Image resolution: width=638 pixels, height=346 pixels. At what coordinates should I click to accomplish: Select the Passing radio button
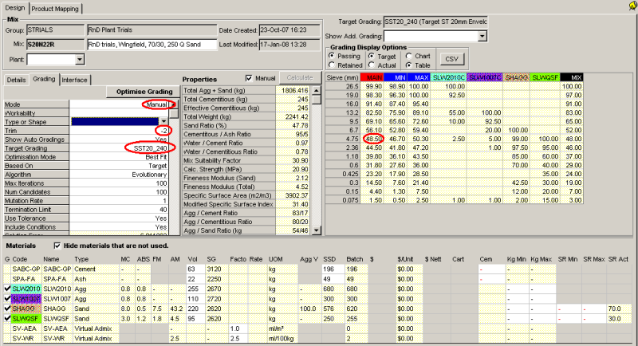pyautogui.click(x=332, y=56)
